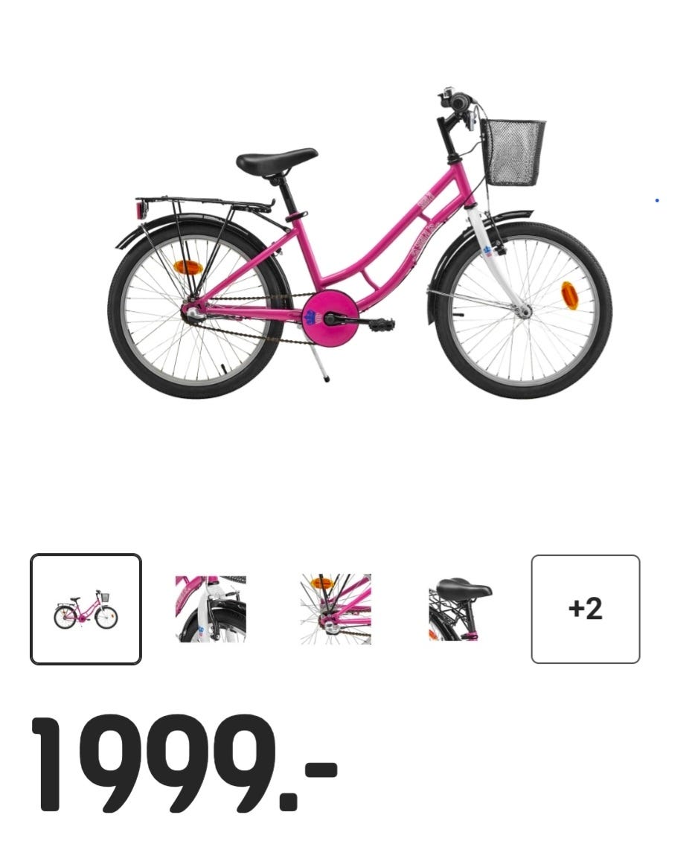Click the orange reflector on front wheel
Screen dimensions: 698x841
point(569,295)
